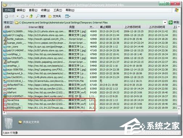183x138 pixels.
Task: Select the xpfreeg69 script file icon
Action: (5, 62)
